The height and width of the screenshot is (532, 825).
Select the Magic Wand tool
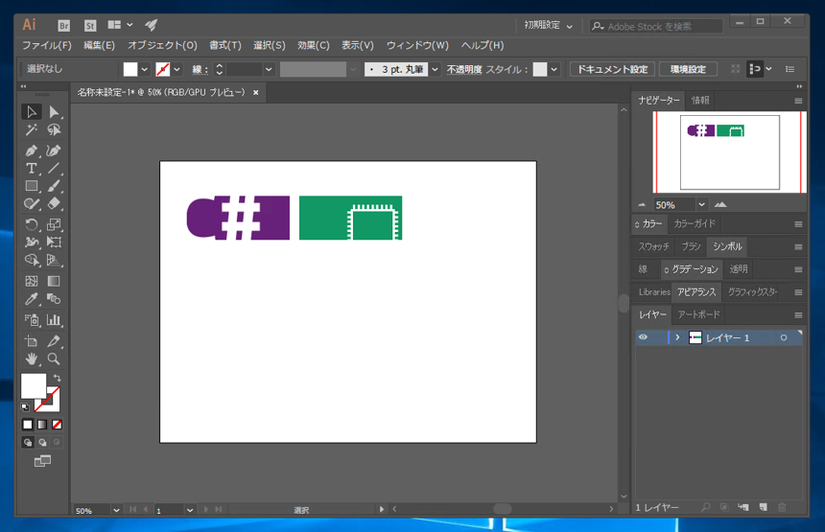(x=32, y=129)
